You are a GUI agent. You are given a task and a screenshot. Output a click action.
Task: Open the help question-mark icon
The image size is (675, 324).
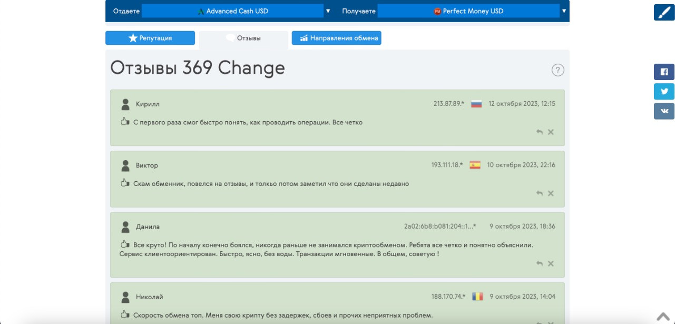tap(557, 70)
